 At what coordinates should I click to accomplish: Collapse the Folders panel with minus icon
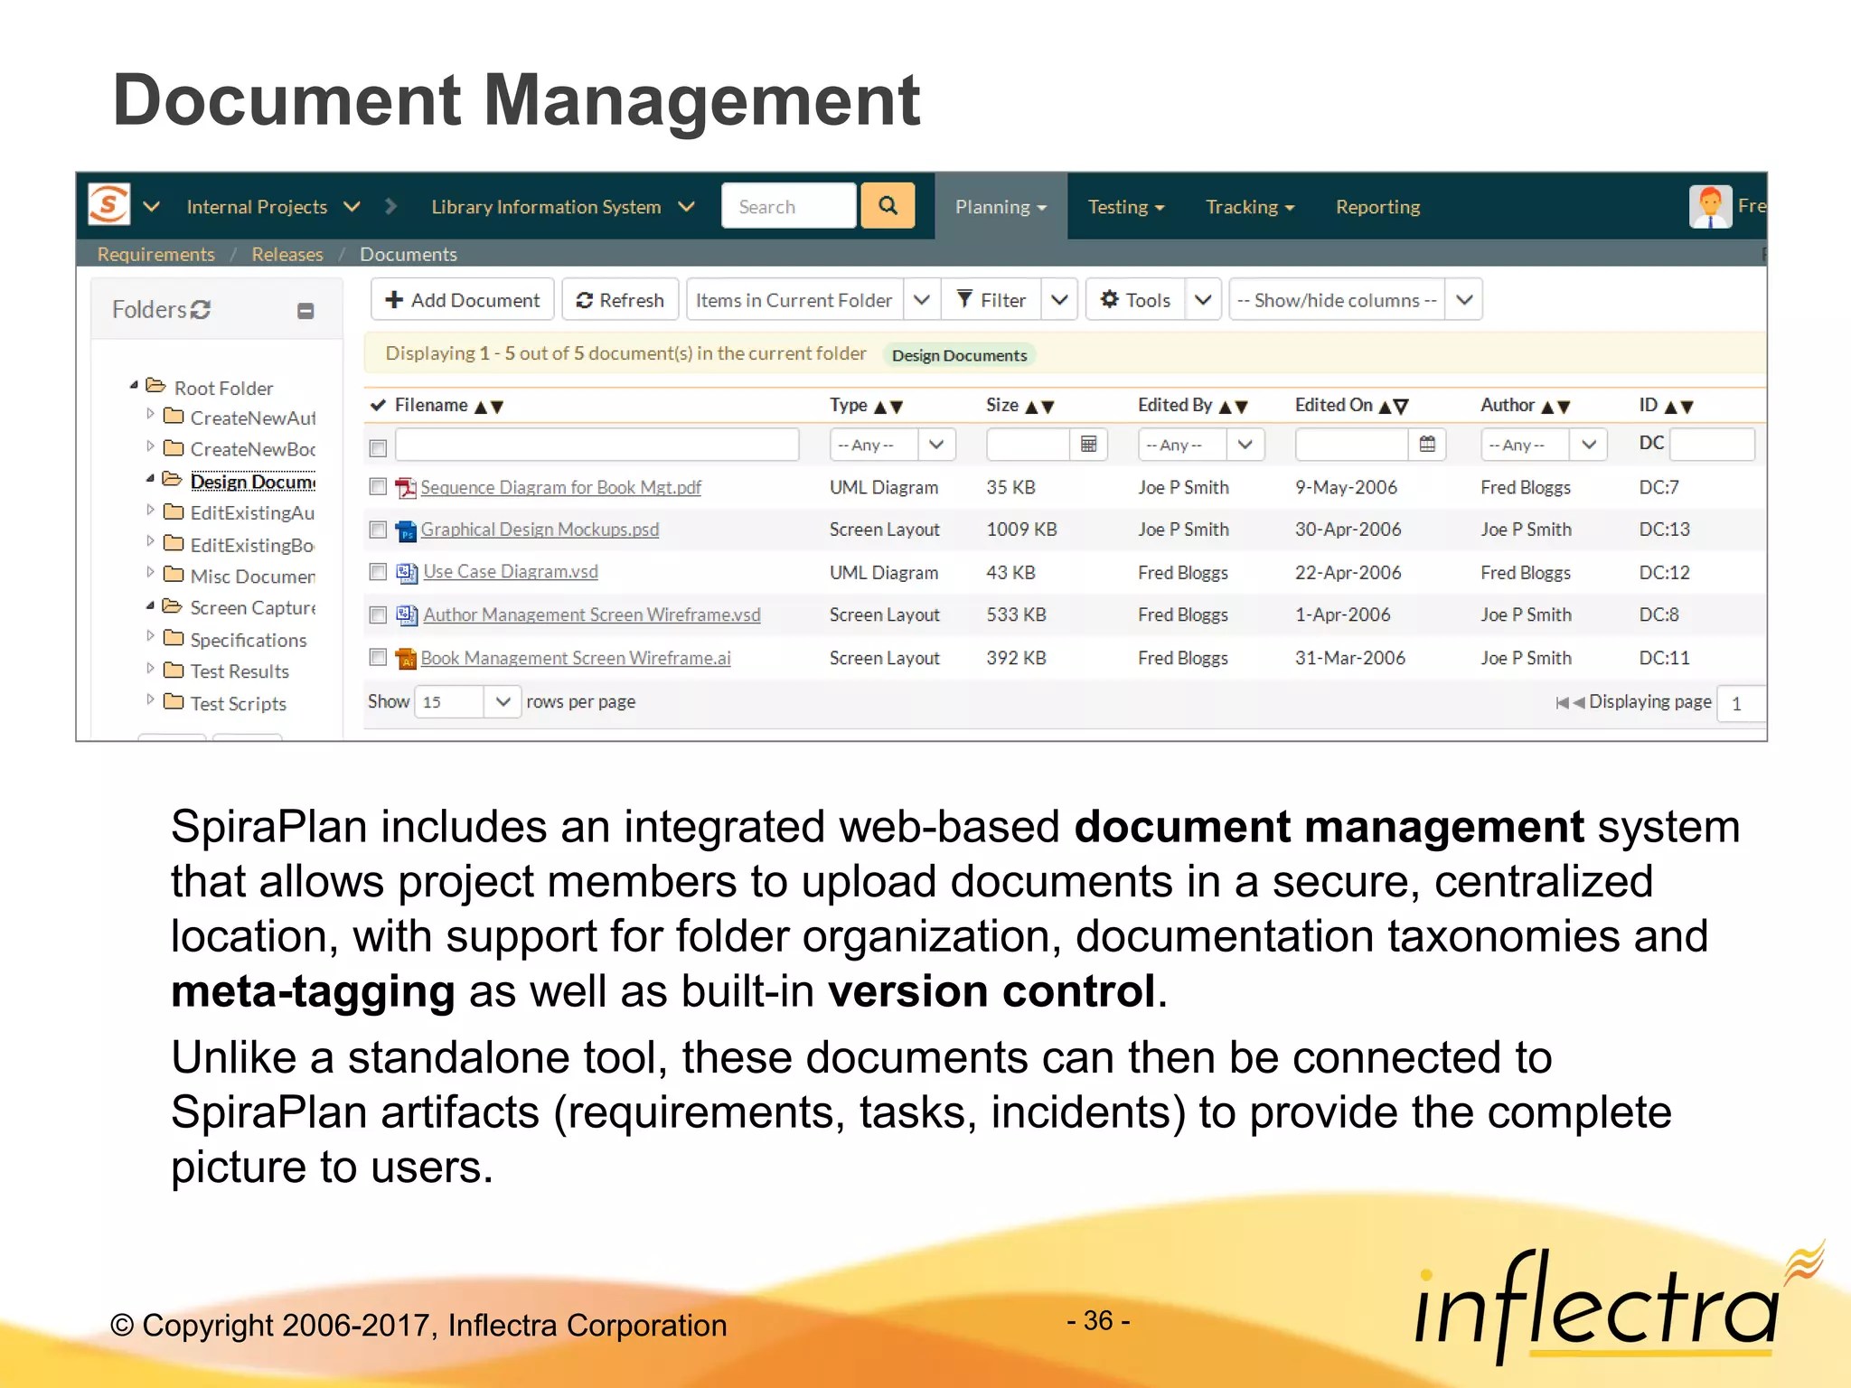click(305, 311)
